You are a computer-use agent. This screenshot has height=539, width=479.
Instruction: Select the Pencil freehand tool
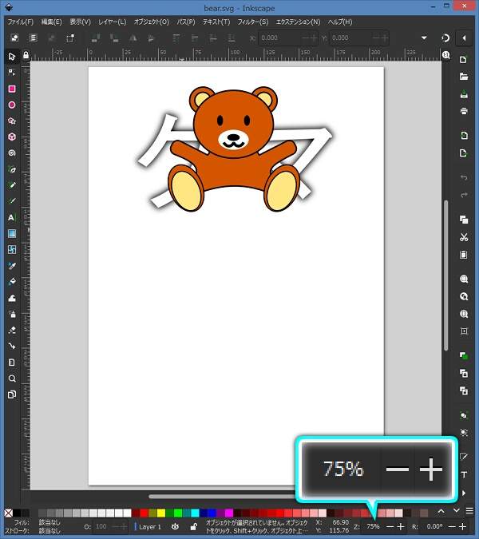[12, 185]
